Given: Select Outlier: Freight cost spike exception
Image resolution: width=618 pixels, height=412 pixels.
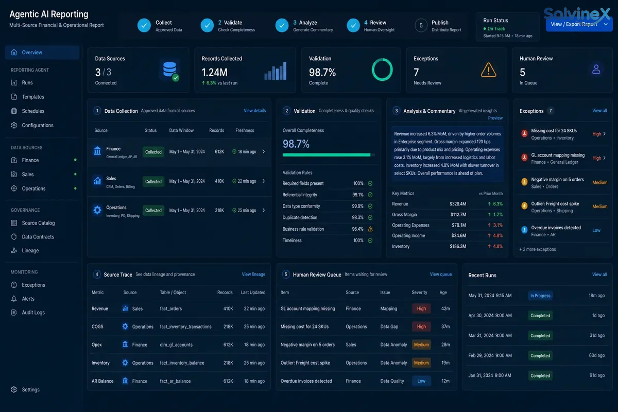Looking at the screenshot, I should pos(562,207).
